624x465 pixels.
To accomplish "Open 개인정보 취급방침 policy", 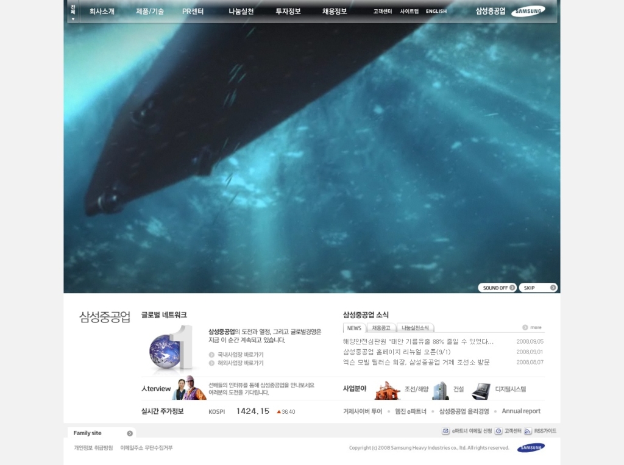I will click(93, 448).
